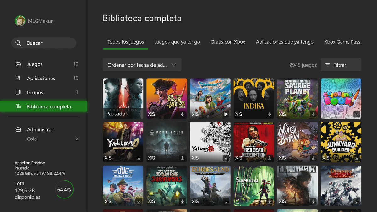
Task: Click the Filtrar button
Action: pos(341,65)
